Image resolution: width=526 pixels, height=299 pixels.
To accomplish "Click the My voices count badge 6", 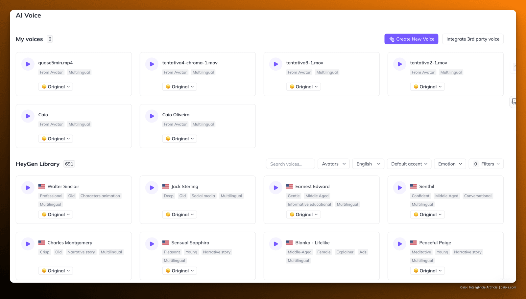I will click(x=50, y=39).
